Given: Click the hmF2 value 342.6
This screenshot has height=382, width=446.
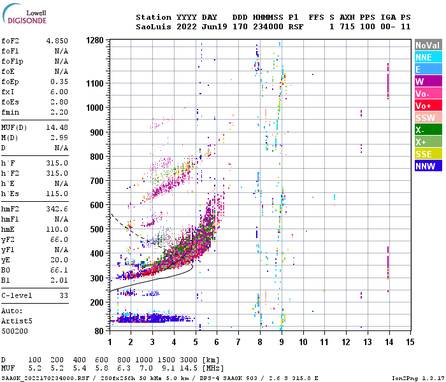Looking at the screenshot, I should [57, 209].
